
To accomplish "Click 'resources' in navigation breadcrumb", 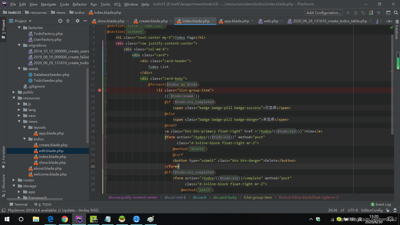I will point(38,13).
